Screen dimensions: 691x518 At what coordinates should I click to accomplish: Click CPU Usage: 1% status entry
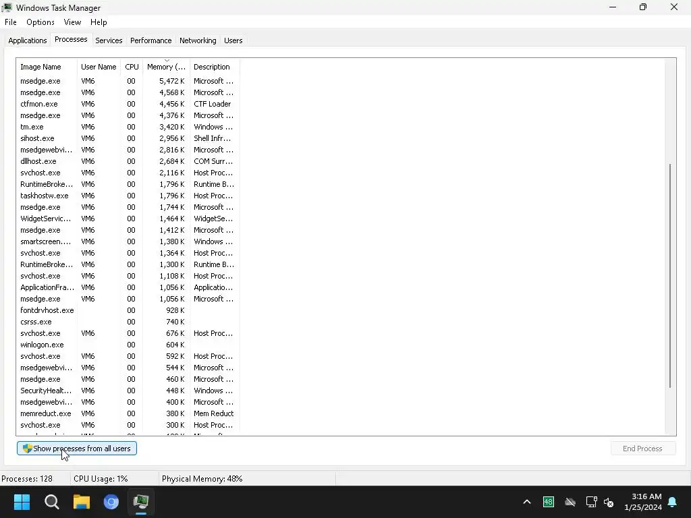click(x=101, y=479)
